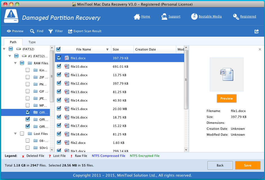Click the $Dir1 folder icon
265x180 pixels.
36,148
